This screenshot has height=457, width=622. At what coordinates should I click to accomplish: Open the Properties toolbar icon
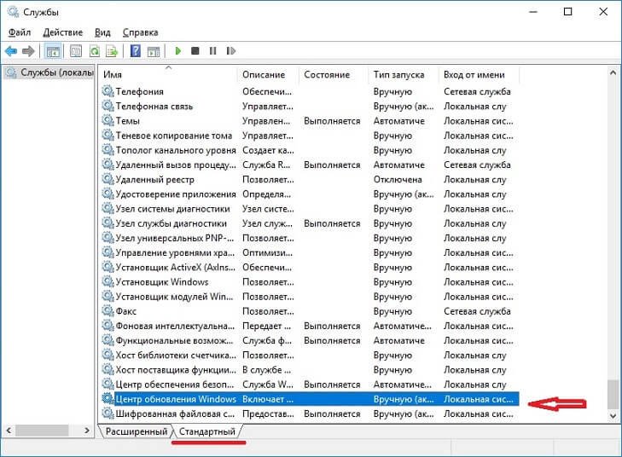[x=76, y=51]
